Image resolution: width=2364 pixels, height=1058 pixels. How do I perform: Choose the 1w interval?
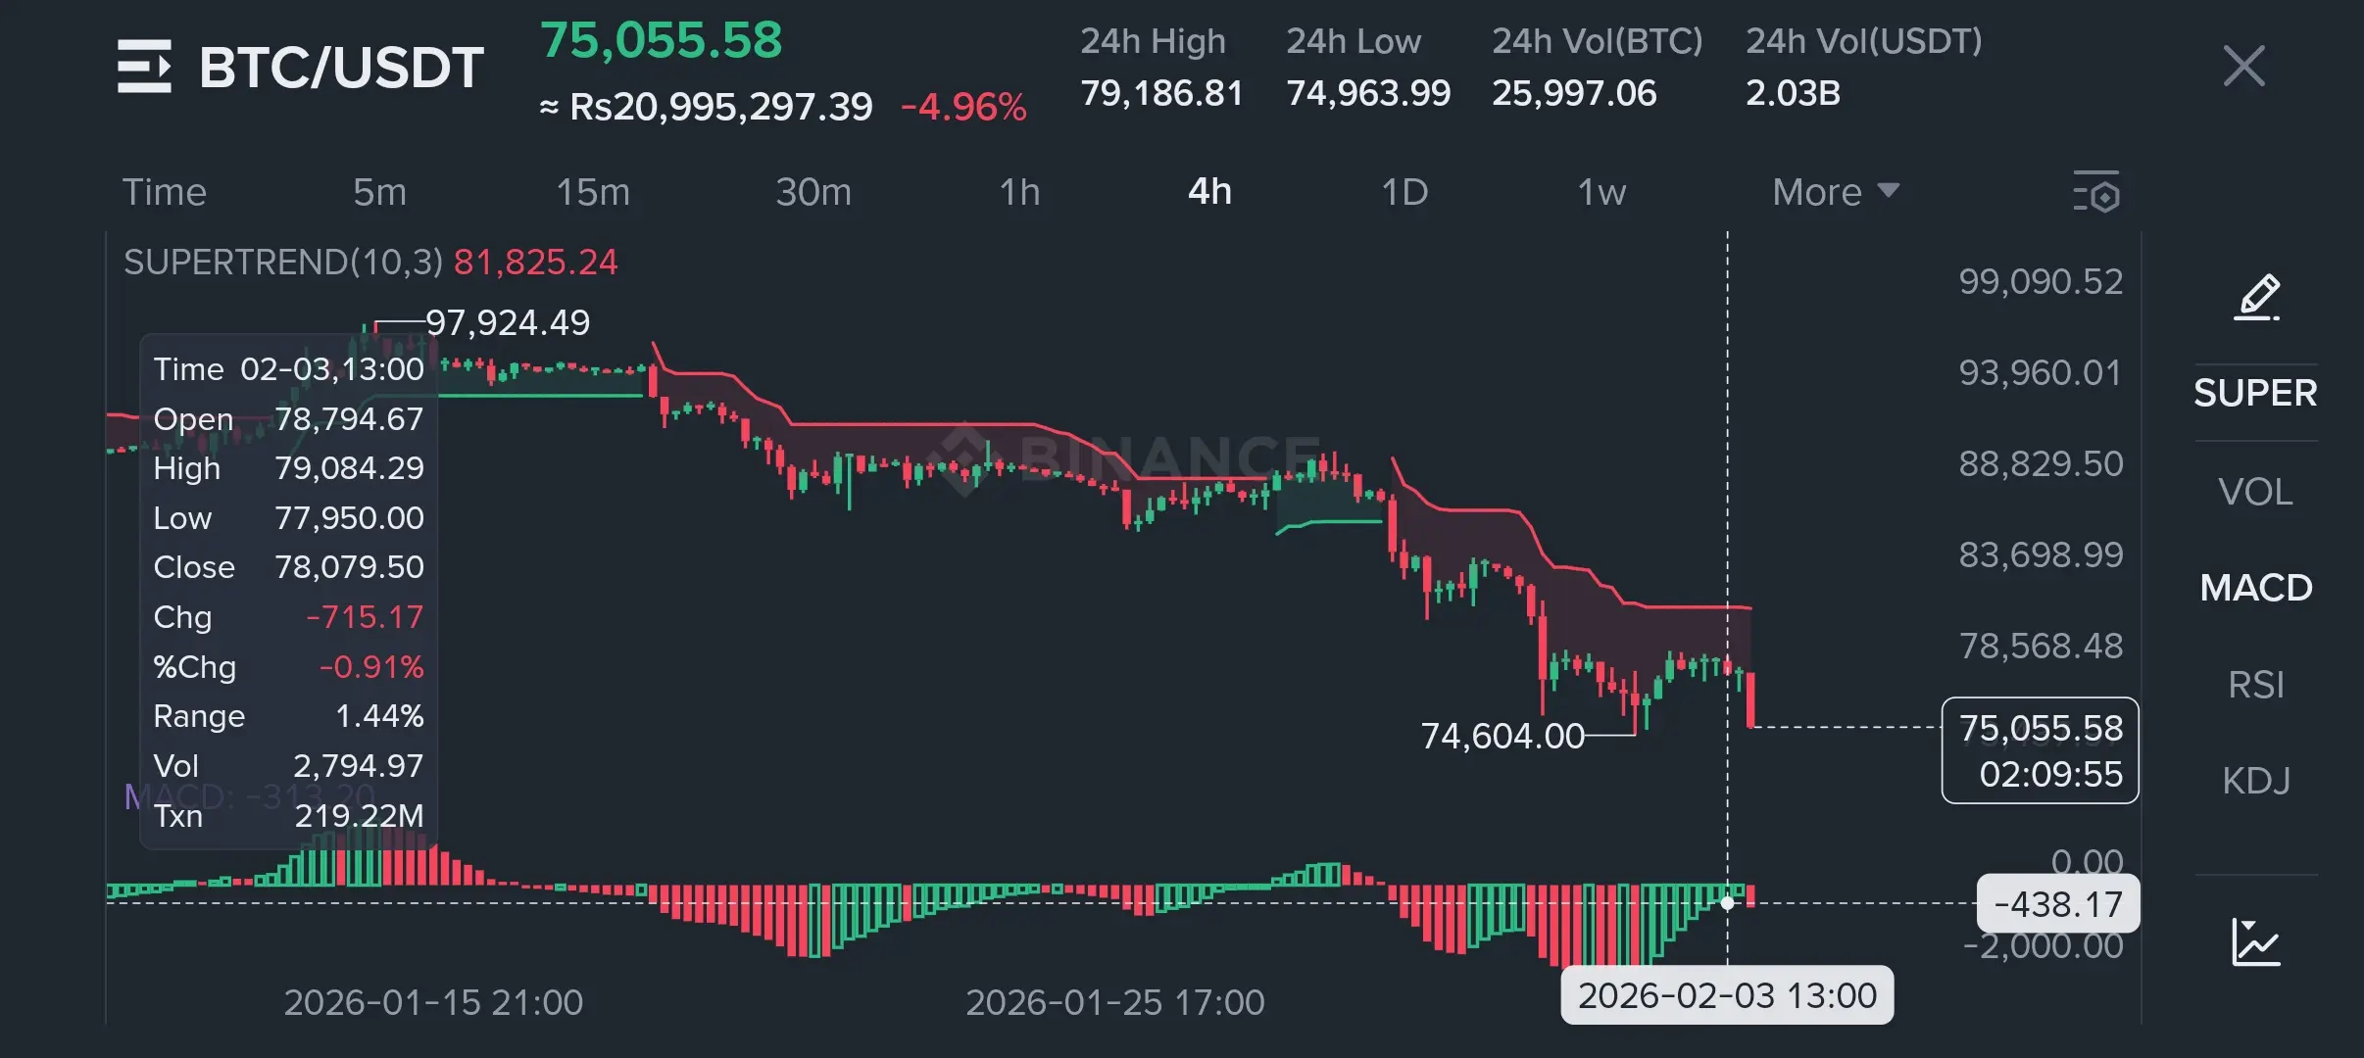point(1601,192)
